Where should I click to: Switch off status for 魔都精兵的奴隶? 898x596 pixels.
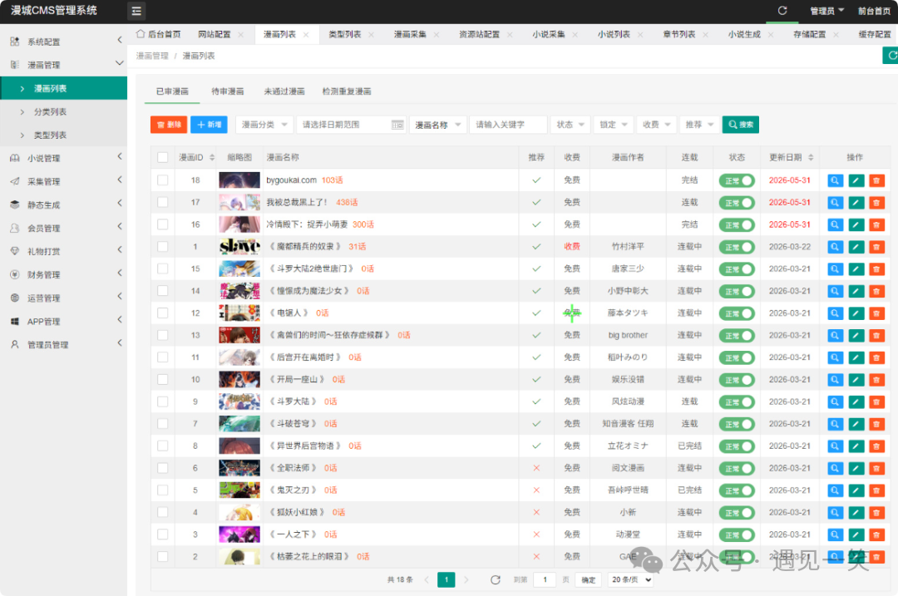(737, 248)
